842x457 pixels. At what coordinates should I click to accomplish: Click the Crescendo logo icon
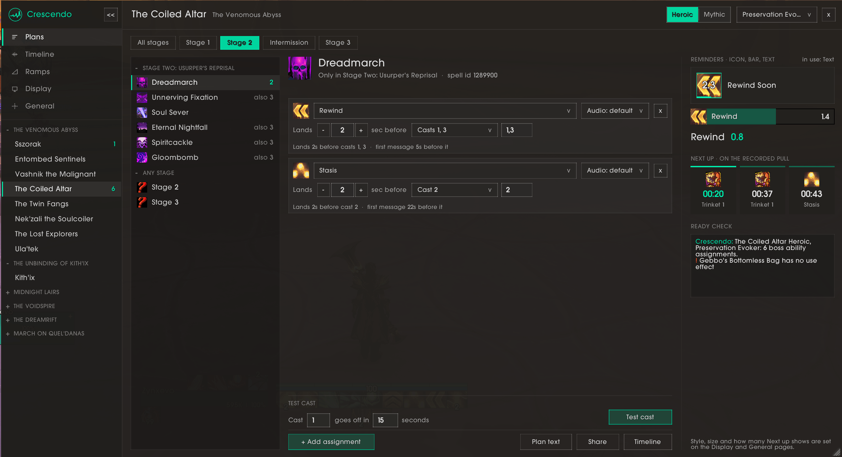(15, 14)
